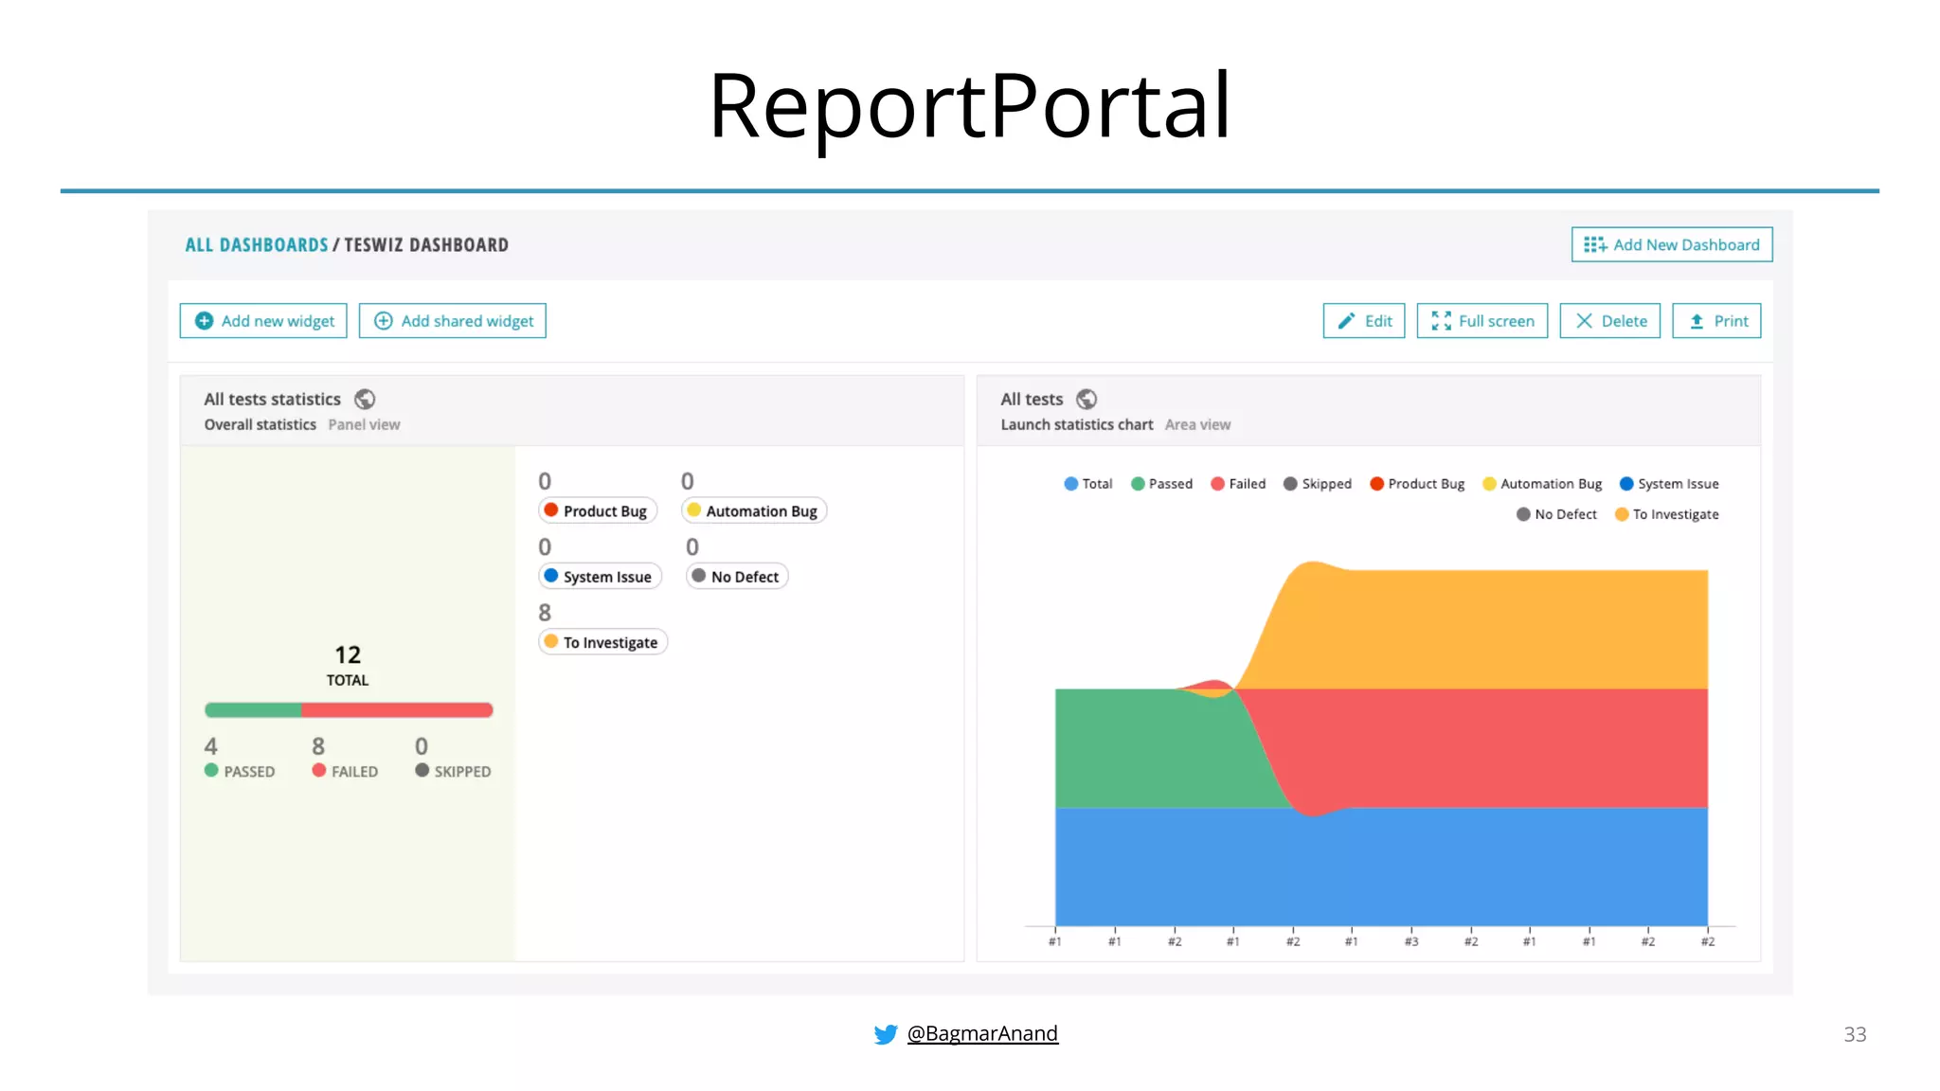Image resolution: width=1940 pixels, height=1091 pixels.
Task: Click the 12 TOTAL count
Action: (x=348, y=665)
